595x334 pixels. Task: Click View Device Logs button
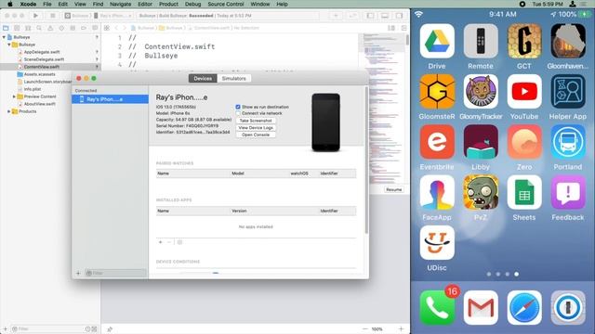256,128
